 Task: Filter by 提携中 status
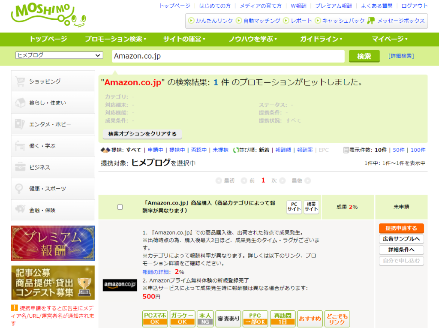[177, 150]
